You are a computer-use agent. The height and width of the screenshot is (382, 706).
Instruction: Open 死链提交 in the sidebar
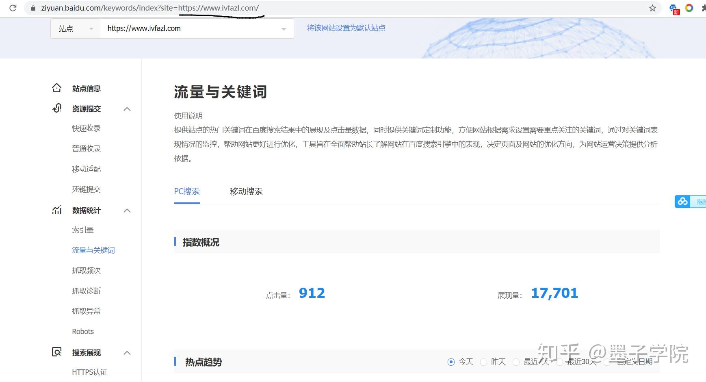(x=87, y=189)
